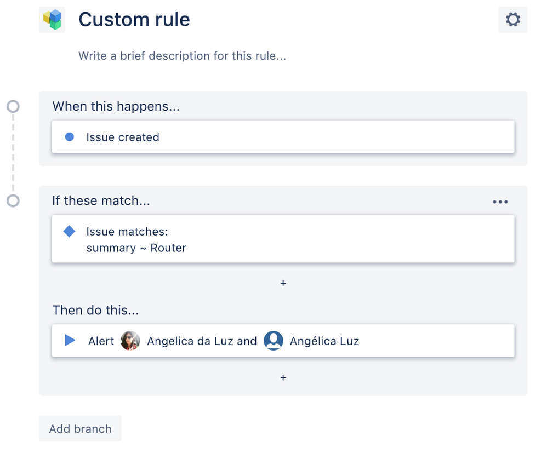Click the blue diamond condition icon
The height and width of the screenshot is (459, 547).
tap(69, 231)
